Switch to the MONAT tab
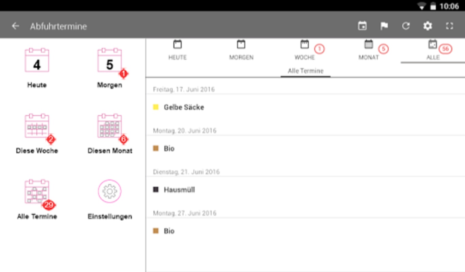Image resolution: width=465 pixels, height=272 pixels. tap(369, 50)
